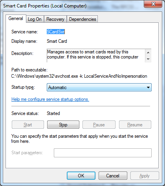This screenshot has height=186, width=165.
Task: Click inside the Description text box
Action: coord(96,56)
